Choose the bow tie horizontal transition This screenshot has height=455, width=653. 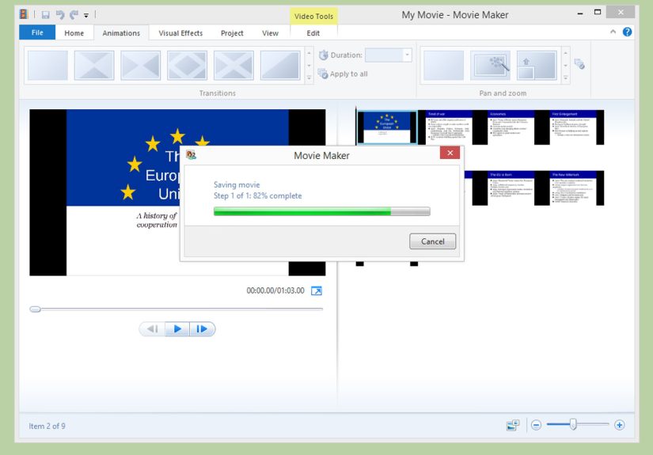point(141,66)
